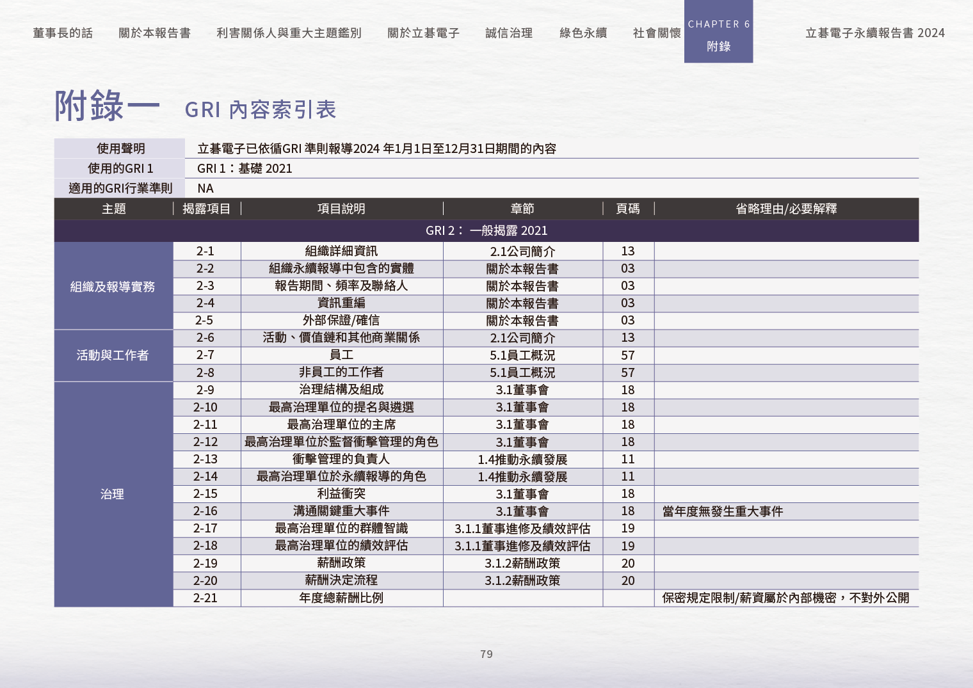The height and width of the screenshot is (688, 973).
Task: Click the 章節 column header
Action: point(522,209)
